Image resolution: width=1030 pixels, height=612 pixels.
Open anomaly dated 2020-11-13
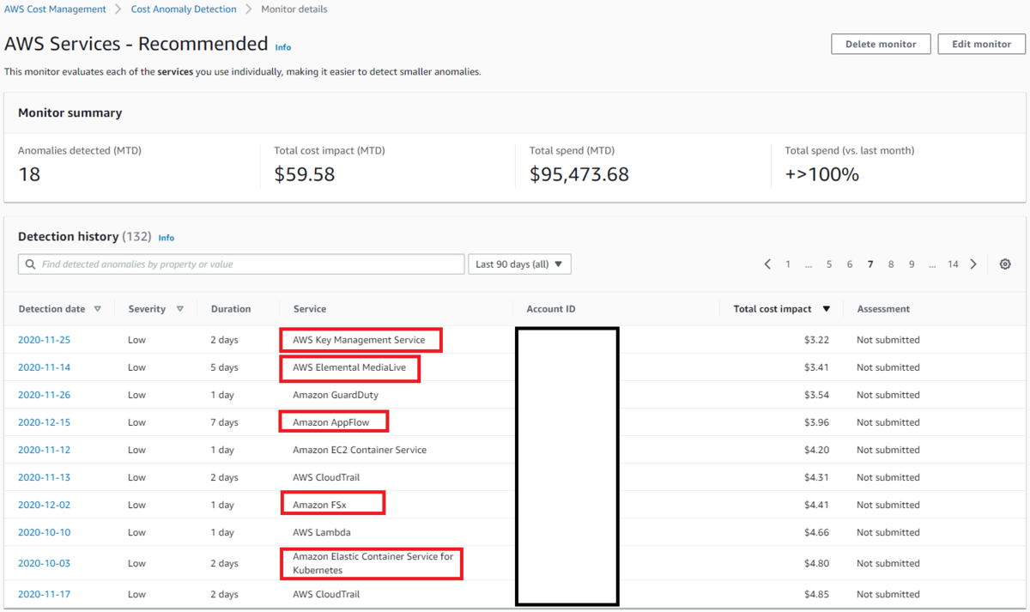[44, 477]
